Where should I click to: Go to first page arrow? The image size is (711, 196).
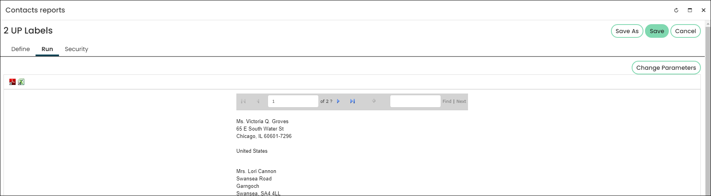pos(243,101)
